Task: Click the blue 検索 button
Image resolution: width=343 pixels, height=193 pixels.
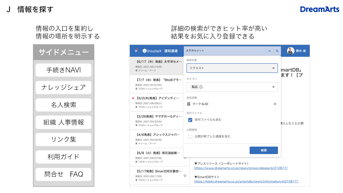Action: click(264, 150)
